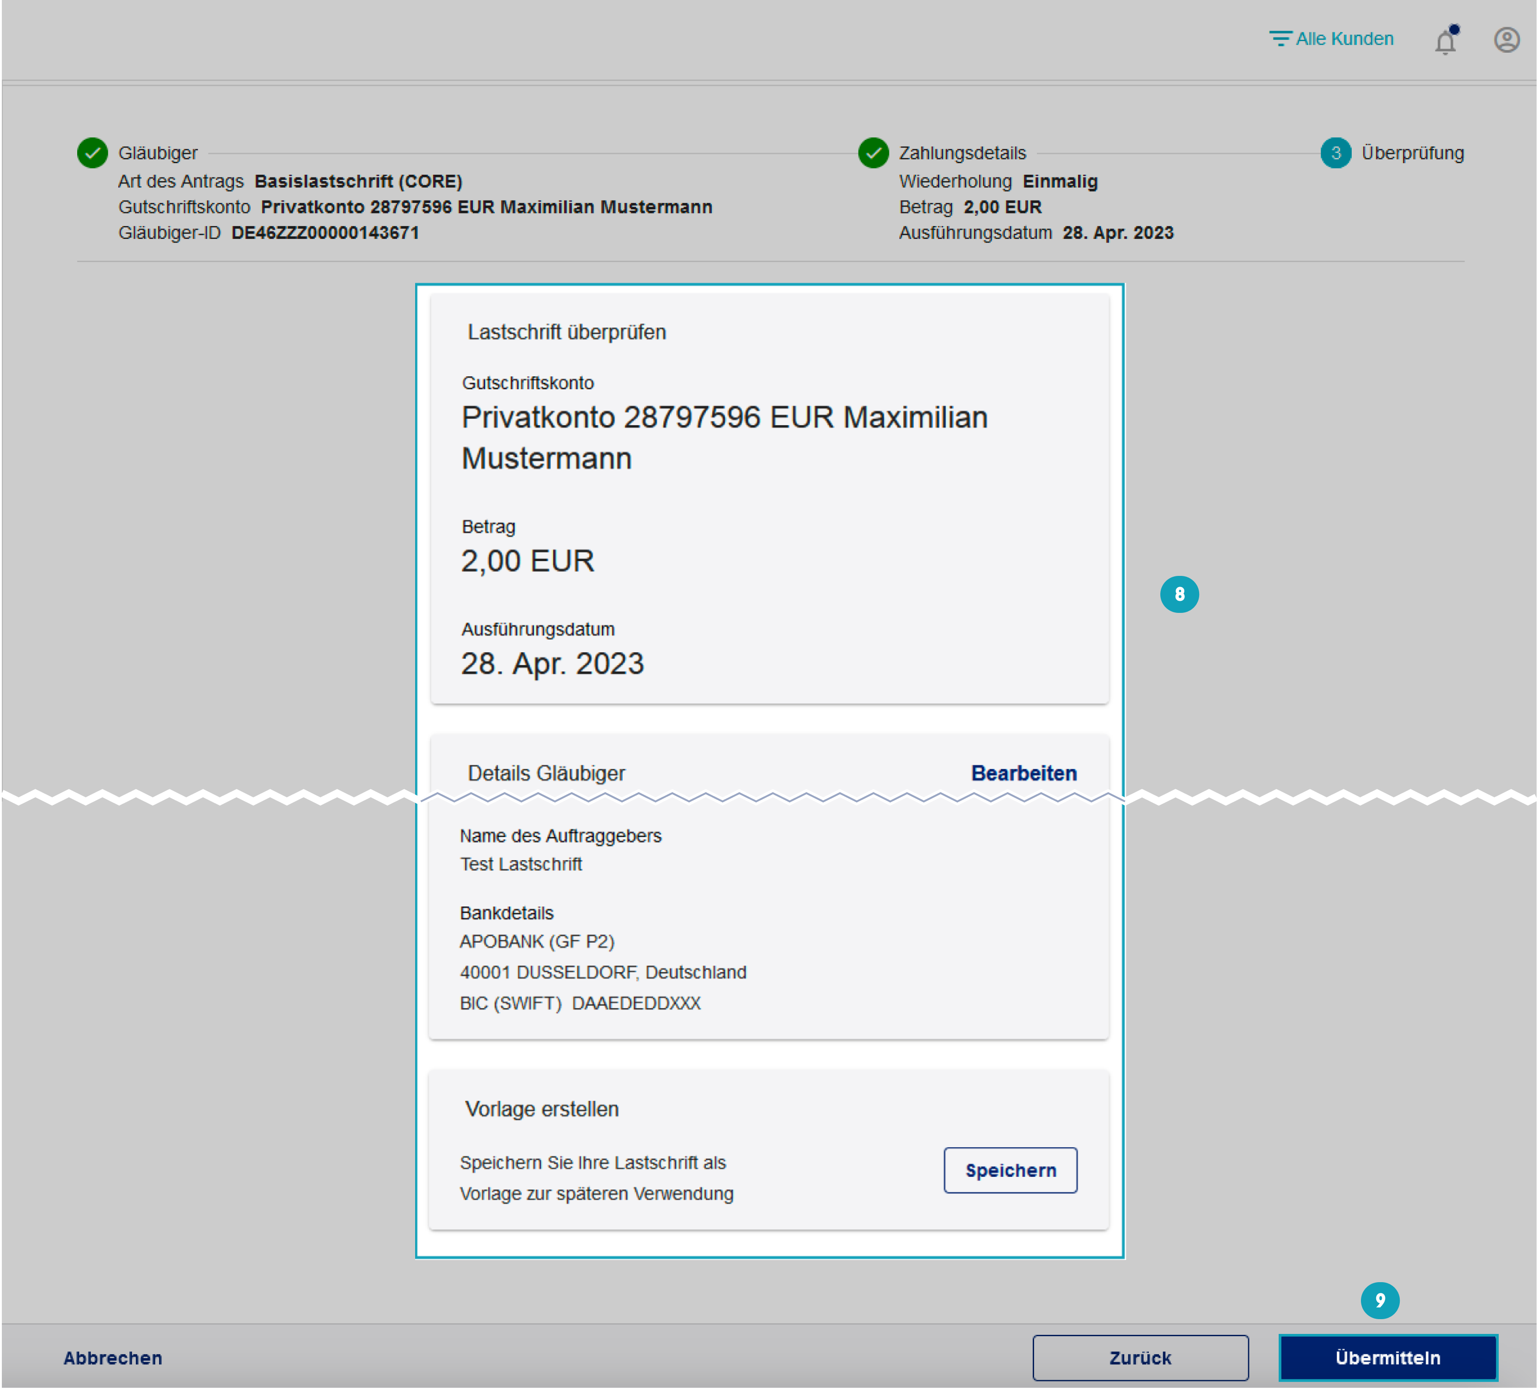Image resolution: width=1538 pixels, height=1388 pixels.
Task: Open the Alle Kunden filter
Action: tap(1331, 39)
